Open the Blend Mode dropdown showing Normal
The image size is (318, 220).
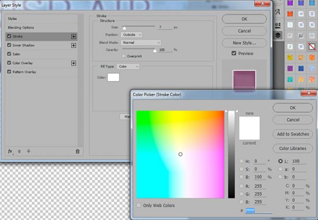(141, 43)
